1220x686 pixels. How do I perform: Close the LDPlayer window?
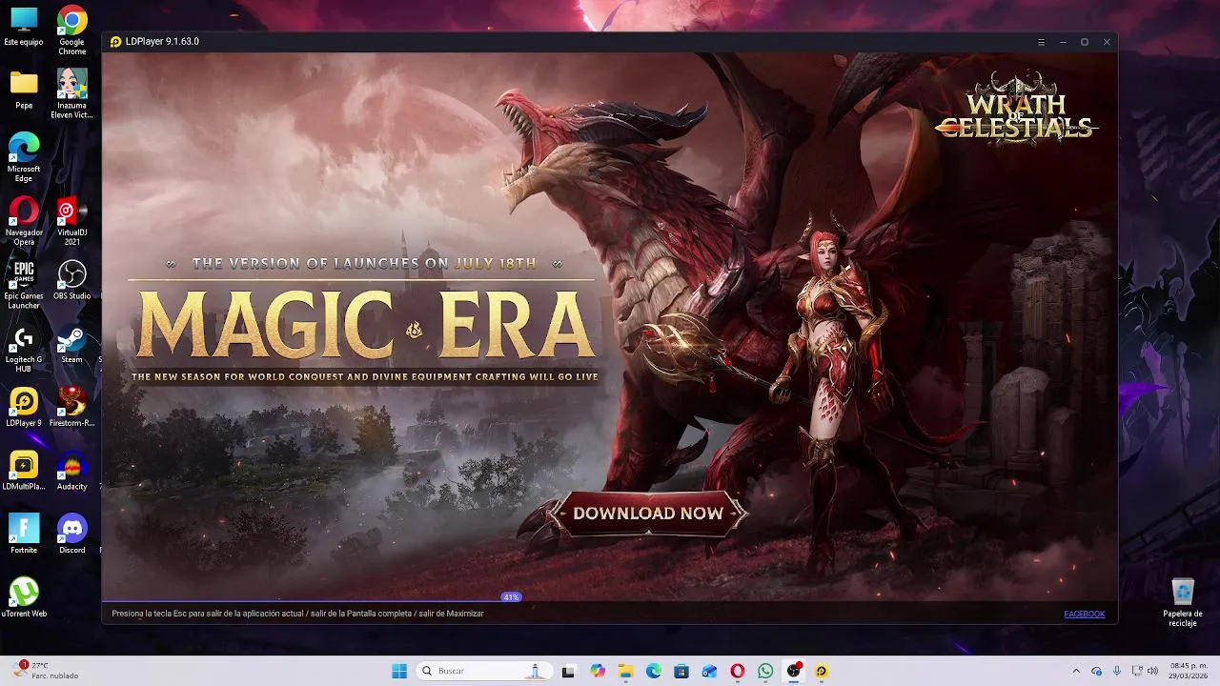click(x=1107, y=42)
